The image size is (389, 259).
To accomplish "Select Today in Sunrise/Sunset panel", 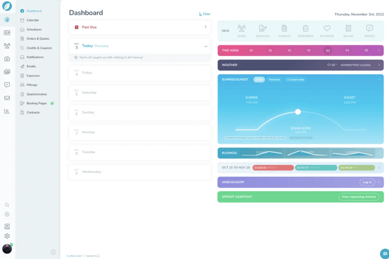I will pyautogui.click(x=259, y=80).
